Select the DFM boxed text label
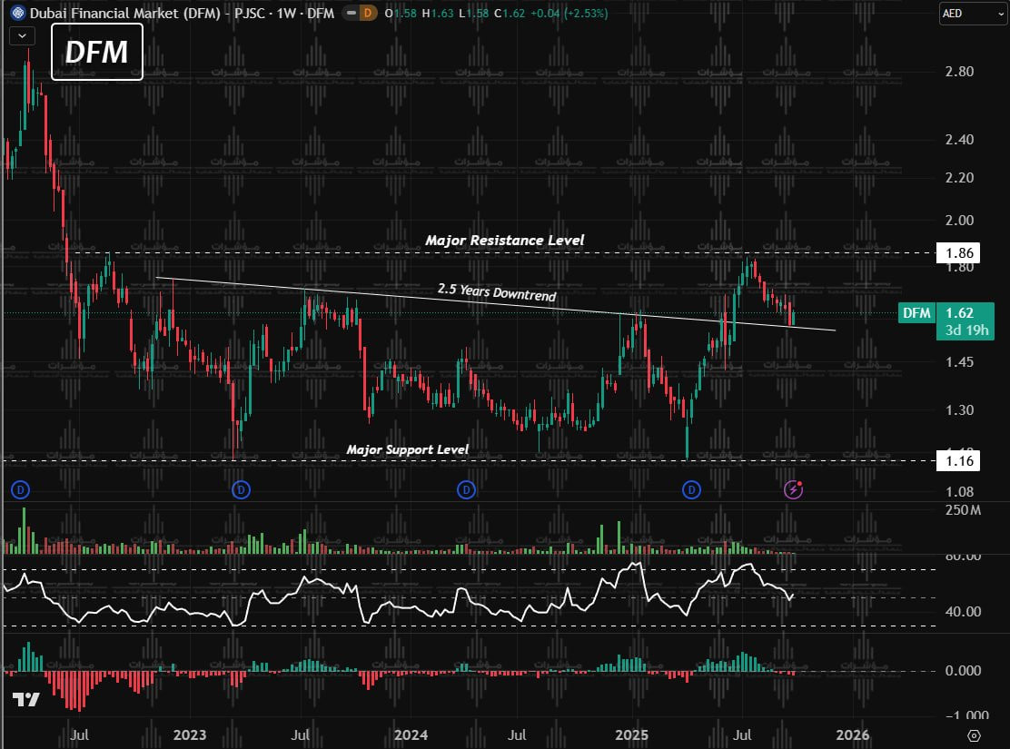Screen dimensions: 1010x749 pyautogui.click(x=96, y=52)
